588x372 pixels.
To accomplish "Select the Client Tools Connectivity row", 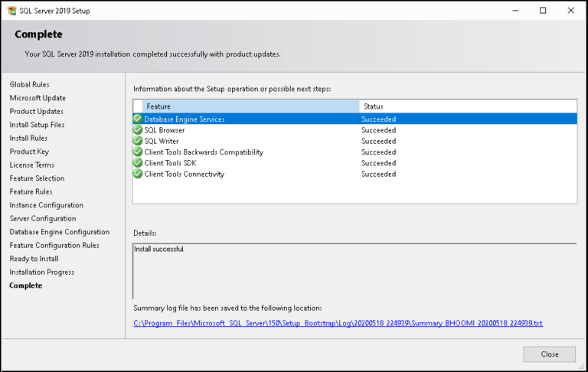I will (x=354, y=174).
